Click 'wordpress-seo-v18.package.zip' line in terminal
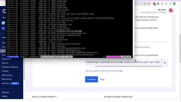Viewport: 181px width, 102px height. point(71,33)
